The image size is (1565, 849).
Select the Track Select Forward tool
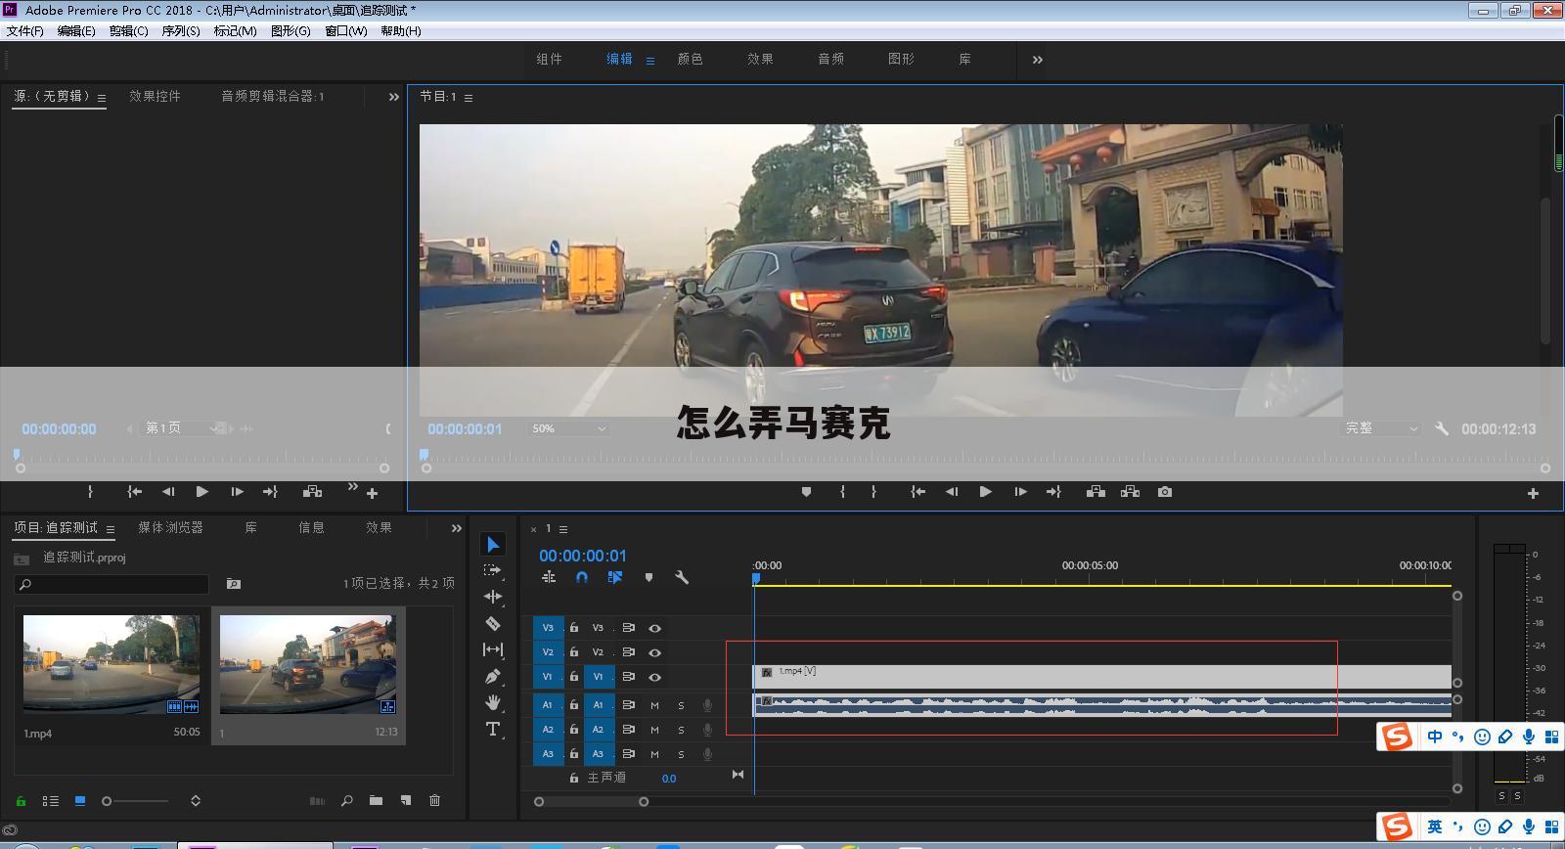(493, 569)
